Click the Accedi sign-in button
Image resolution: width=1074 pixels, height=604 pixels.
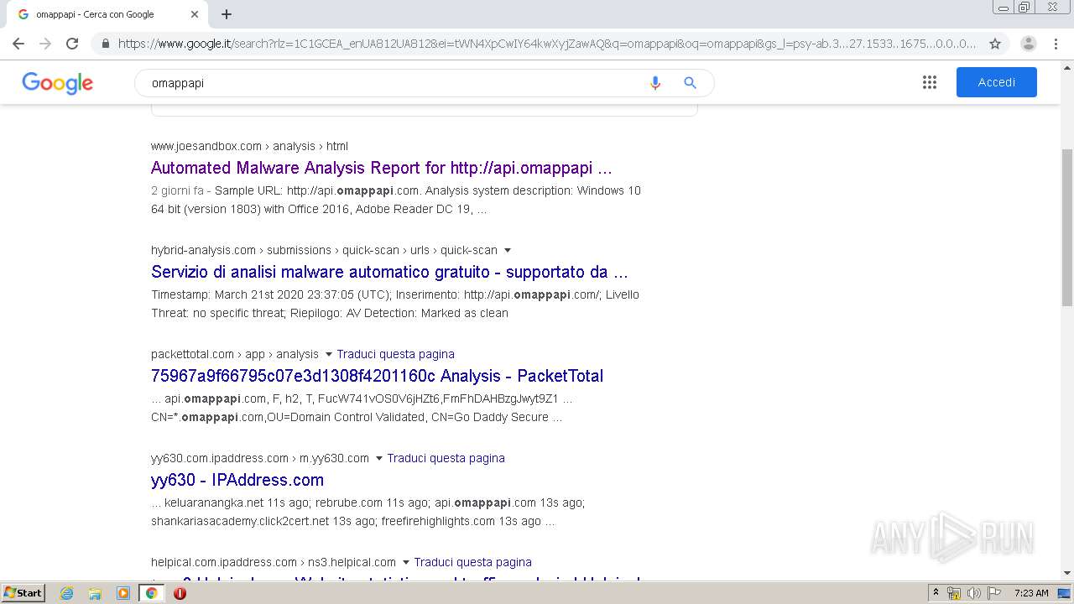pyautogui.click(x=997, y=82)
